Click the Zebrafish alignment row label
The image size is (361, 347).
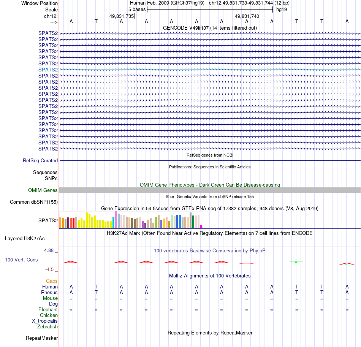click(x=47, y=326)
